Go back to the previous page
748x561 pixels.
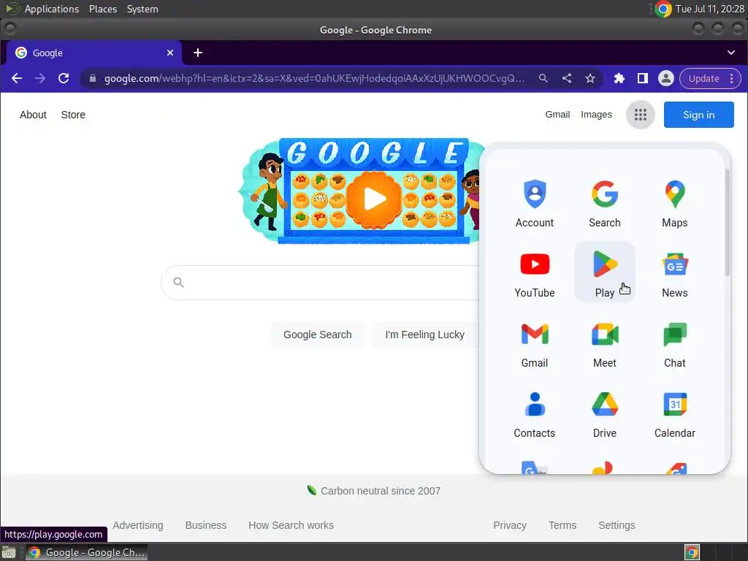click(17, 78)
